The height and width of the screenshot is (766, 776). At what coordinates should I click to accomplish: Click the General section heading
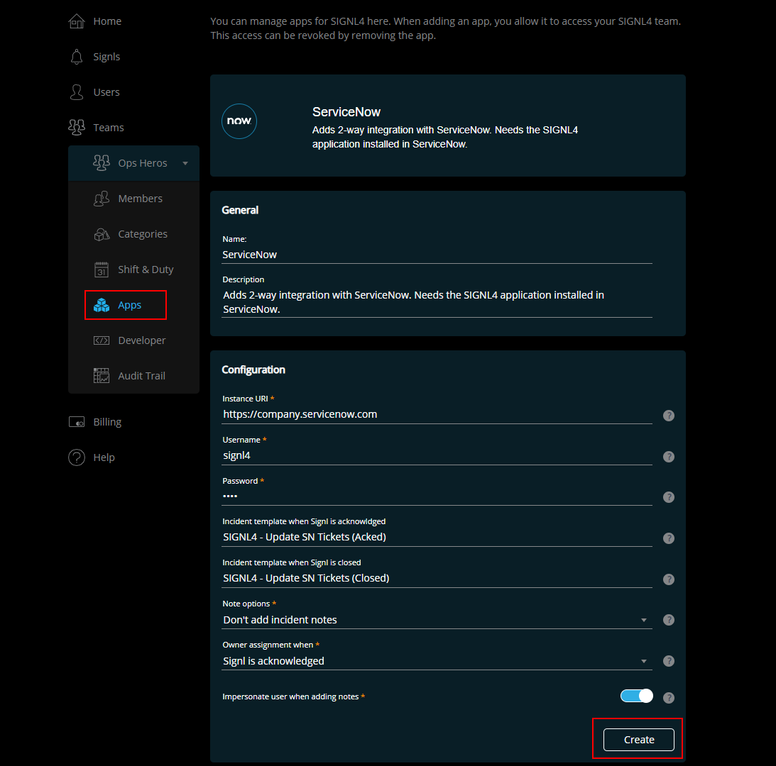[240, 210]
